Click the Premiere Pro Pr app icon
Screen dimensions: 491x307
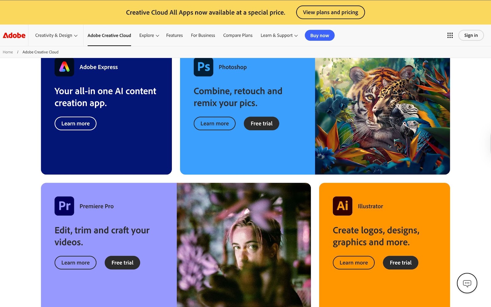coord(64,206)
